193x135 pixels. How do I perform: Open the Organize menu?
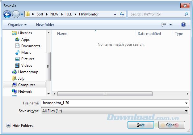coord(17,25)
